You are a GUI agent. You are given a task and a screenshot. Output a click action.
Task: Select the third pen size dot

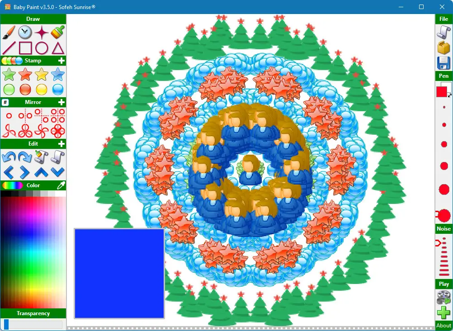click(x=444, y=144)
